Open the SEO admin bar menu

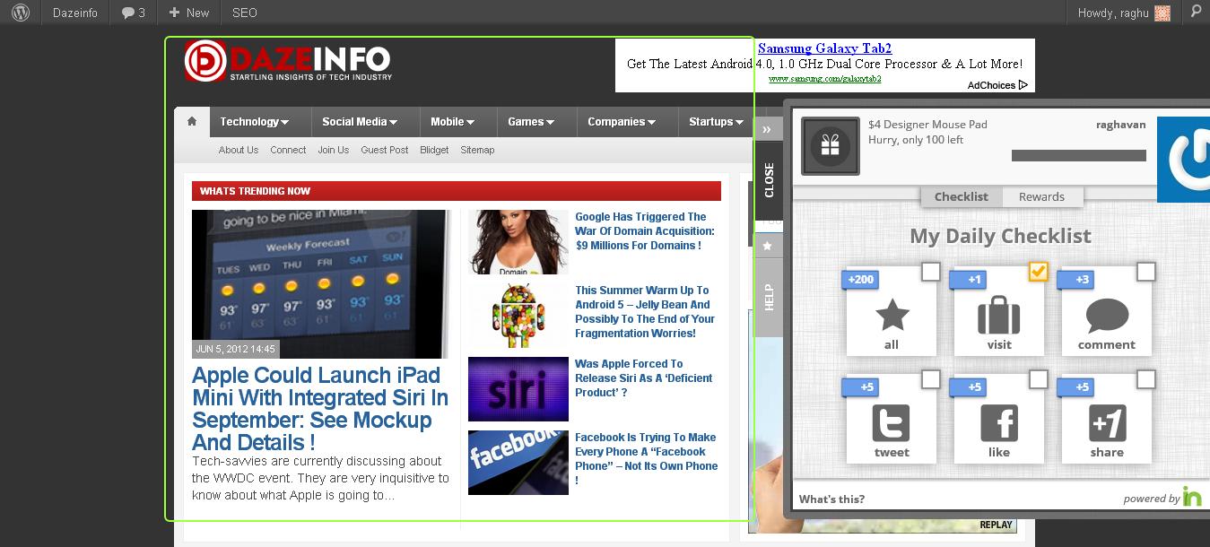244,13
